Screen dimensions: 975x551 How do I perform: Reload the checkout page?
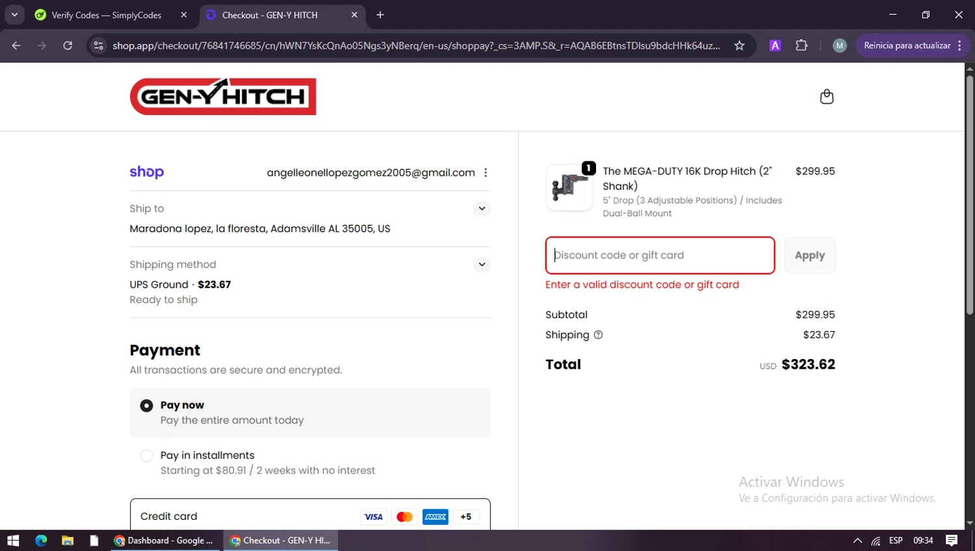tap(68, 46)
